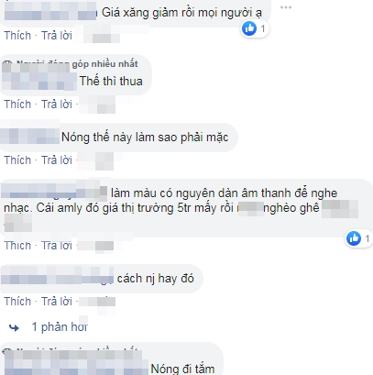The image size is (373, 375).
Task: Open the three-dot options menu on the top comment
Action: 286,7
